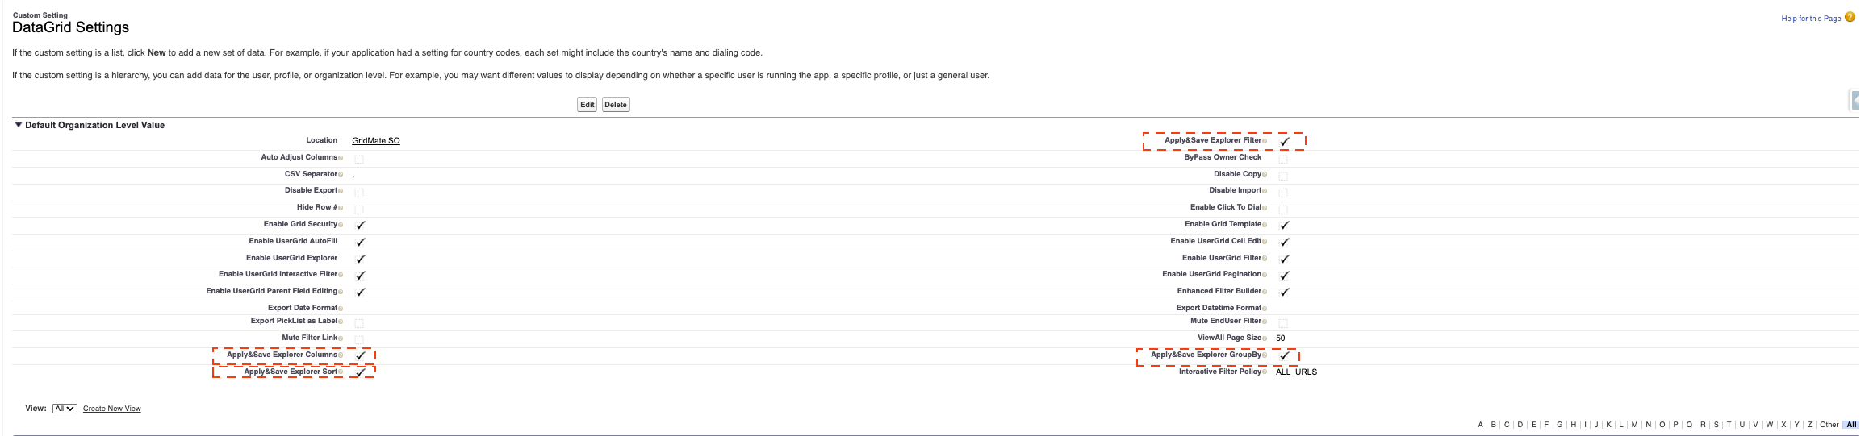Screen dimensions: 1865x436
Task: Expand the collapsed side panel handle
Action: (x=1855, y=100)
